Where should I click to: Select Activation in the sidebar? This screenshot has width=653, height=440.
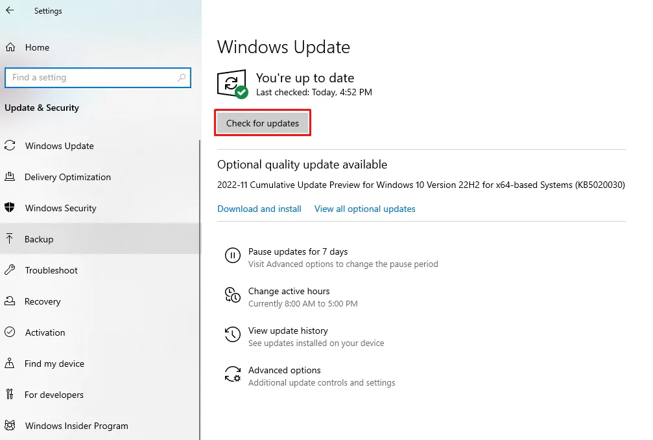tap(101, 332)
